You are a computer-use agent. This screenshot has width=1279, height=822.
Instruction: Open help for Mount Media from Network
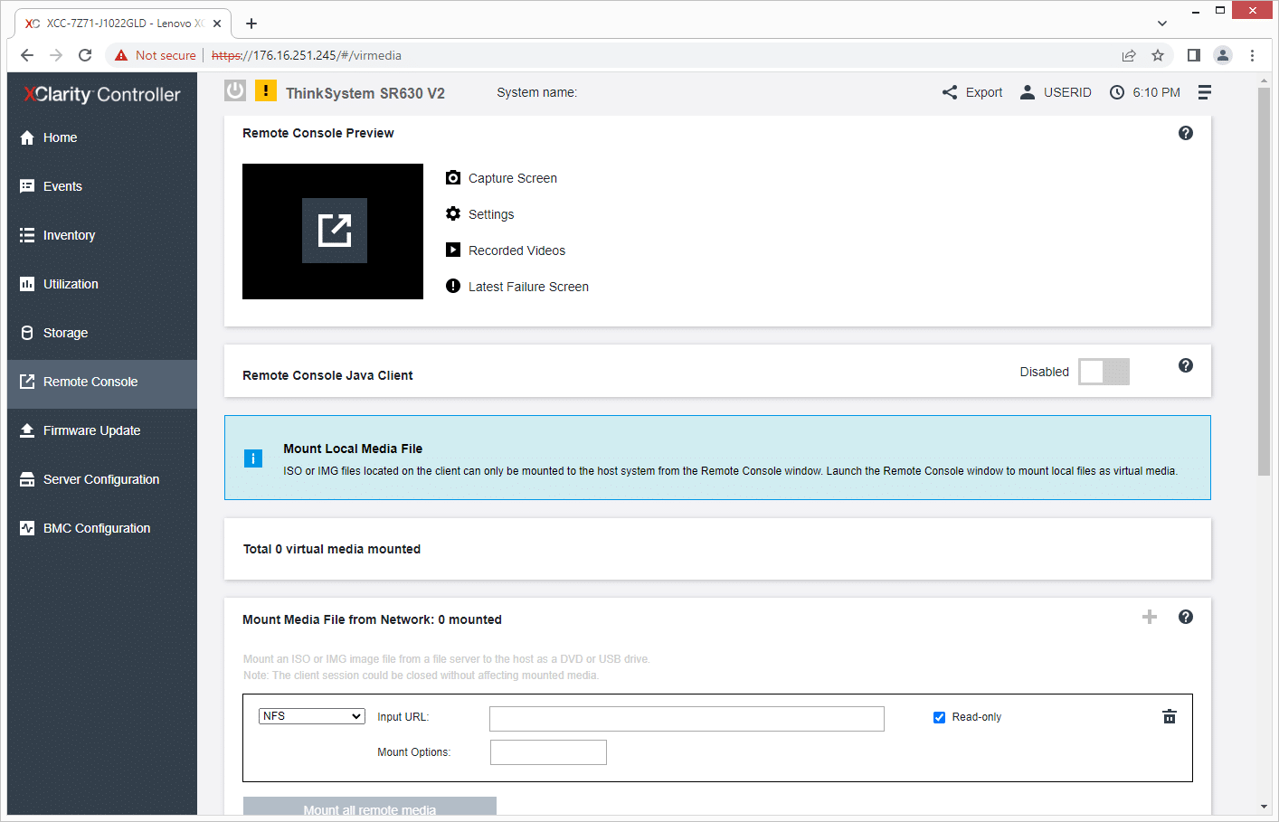pos(1186,617)
